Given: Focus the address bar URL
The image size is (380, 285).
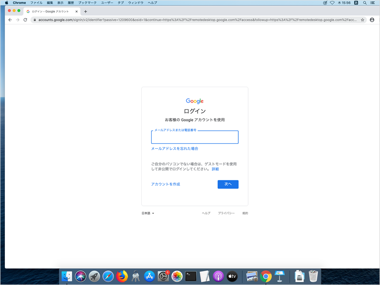Looking at the screenshot, I should (197, 20).
